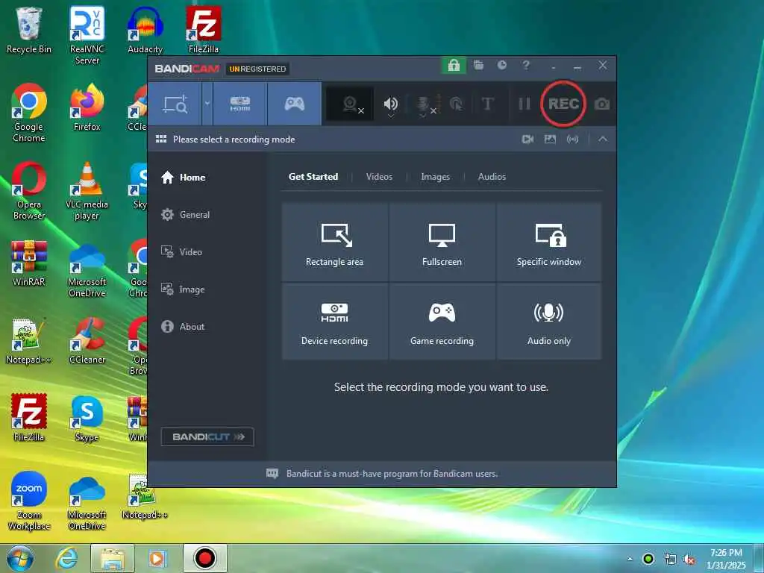Toggle the webcam overlay icon
Screen dimensions: 764x573
(350, 104)
